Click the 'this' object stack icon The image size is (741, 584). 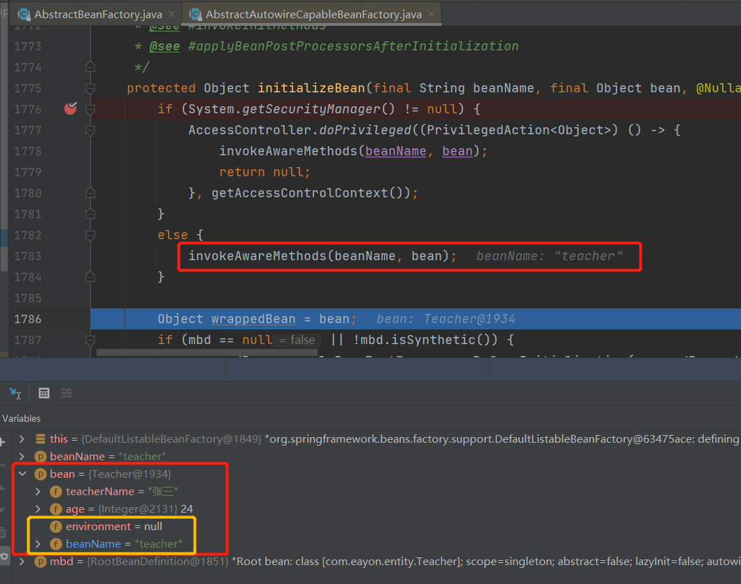[41, 439]
